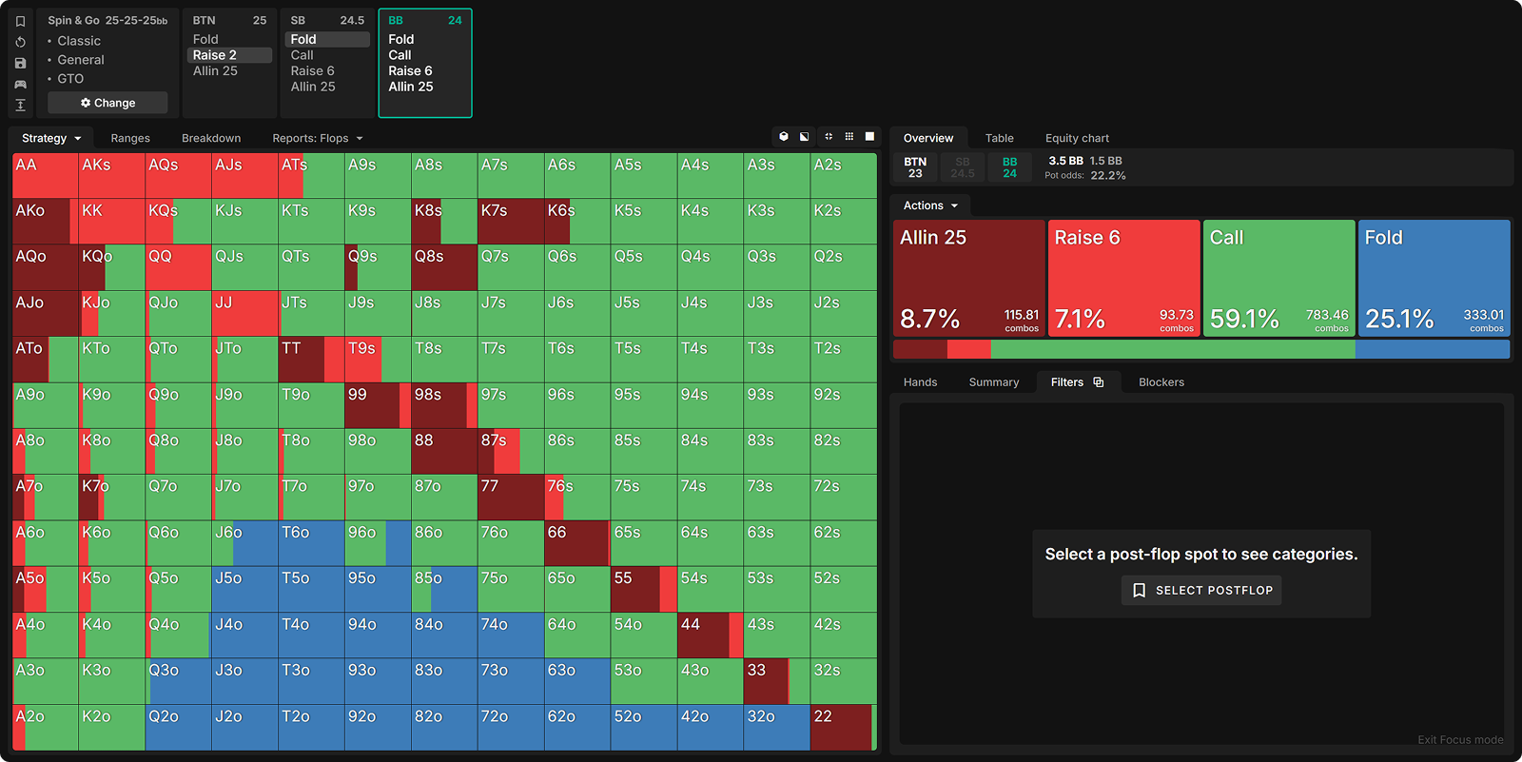Click the copy icon beside Filters

(1099, 382)
